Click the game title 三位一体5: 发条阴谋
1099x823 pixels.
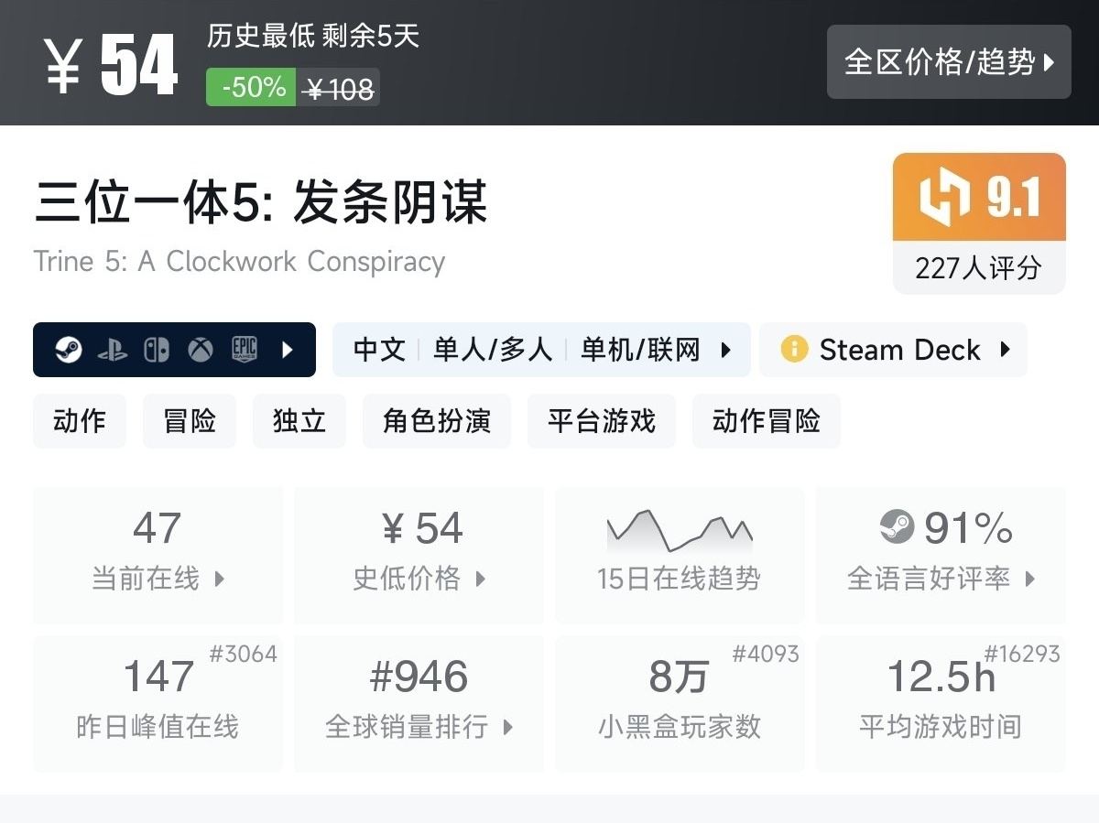click(x=261, y=202)
